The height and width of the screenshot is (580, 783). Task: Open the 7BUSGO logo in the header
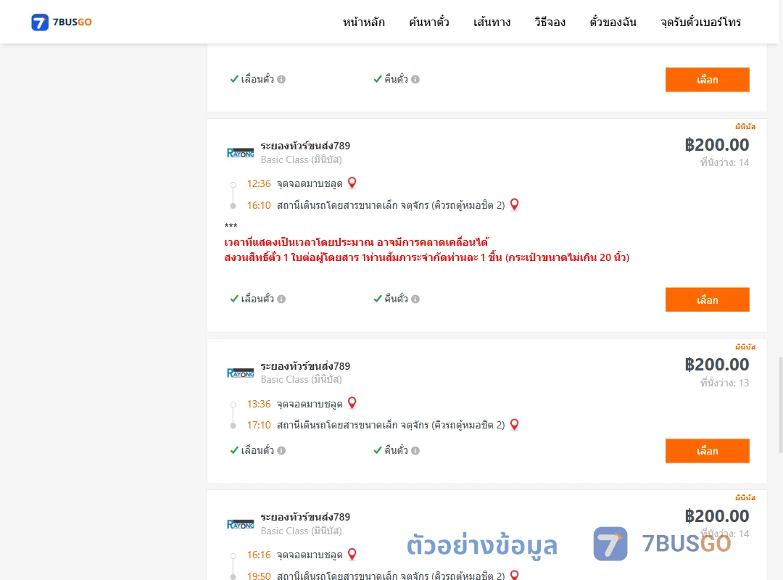[x=62, y=22]
